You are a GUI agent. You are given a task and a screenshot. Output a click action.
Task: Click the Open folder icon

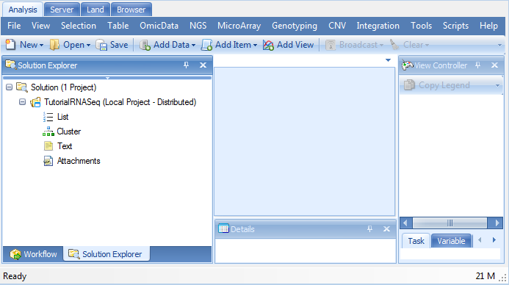[54, 45]
